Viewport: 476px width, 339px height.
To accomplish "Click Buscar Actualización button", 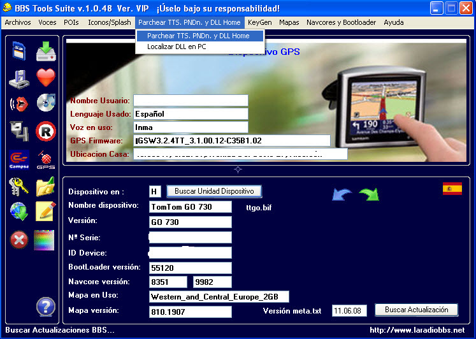I will (417, 310).
